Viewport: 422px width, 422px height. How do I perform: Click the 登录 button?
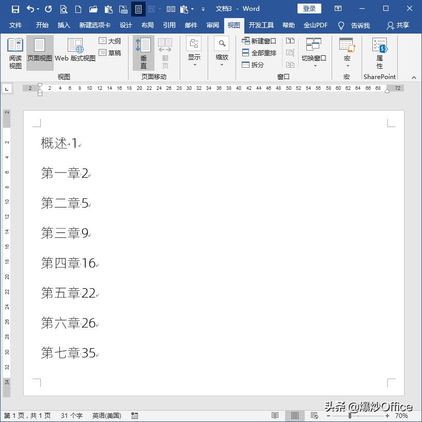tap(309, 8)
